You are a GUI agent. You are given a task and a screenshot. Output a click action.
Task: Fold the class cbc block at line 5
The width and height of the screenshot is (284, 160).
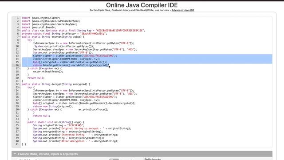click(20, 31)
